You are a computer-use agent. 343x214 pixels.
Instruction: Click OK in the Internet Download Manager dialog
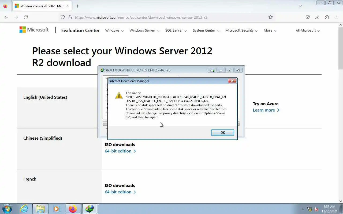point(222,133)
